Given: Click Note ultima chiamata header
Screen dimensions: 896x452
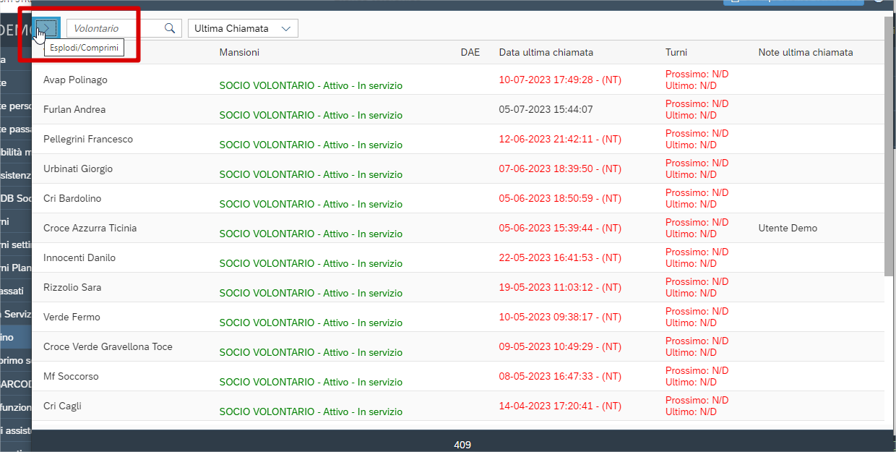Looking at the screenshot, I should click(806, 52).
